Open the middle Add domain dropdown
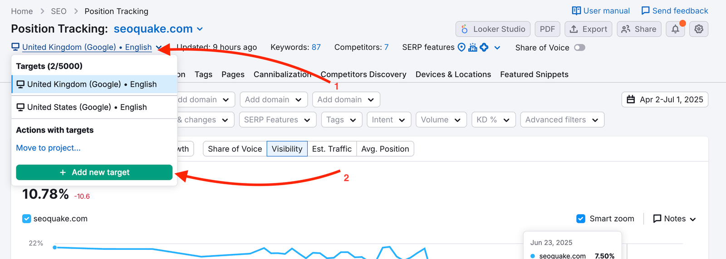Screen dimensions: 726x259 tap(274, 100)
